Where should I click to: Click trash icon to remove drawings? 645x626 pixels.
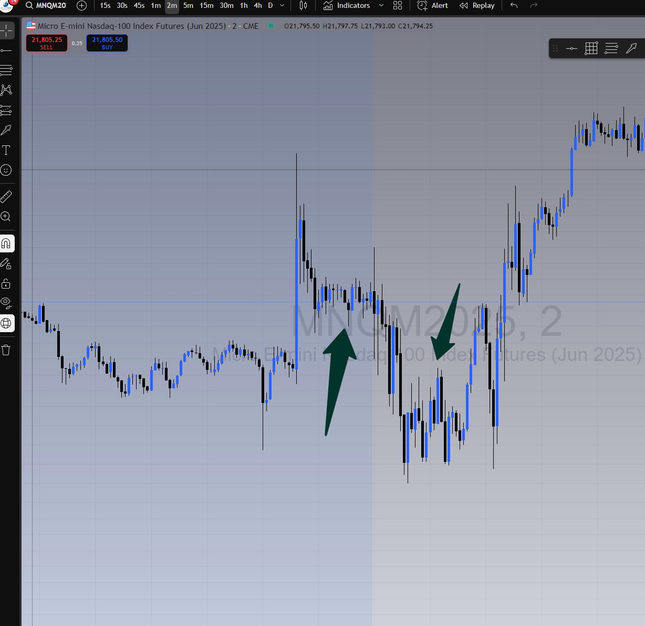pyautogui.click(x=6, y=350)
